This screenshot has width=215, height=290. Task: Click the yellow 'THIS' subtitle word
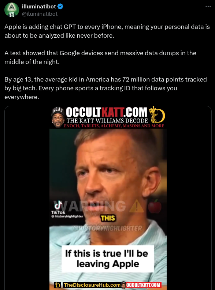[108, 218]
